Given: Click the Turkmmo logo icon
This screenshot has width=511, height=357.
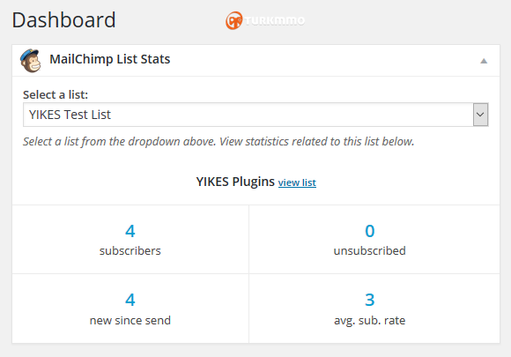Looking at the screenshot, I should 234,20.
